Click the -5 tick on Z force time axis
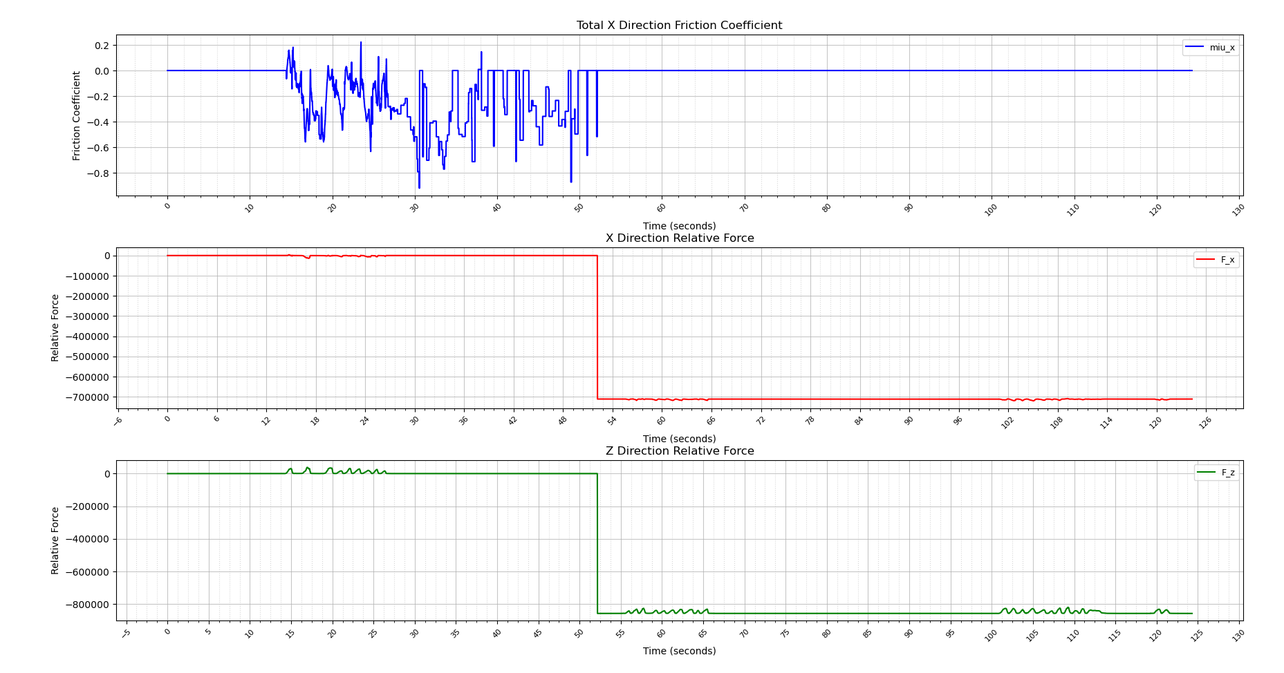This screenshot has width=1284, height=673. (125, 634)
